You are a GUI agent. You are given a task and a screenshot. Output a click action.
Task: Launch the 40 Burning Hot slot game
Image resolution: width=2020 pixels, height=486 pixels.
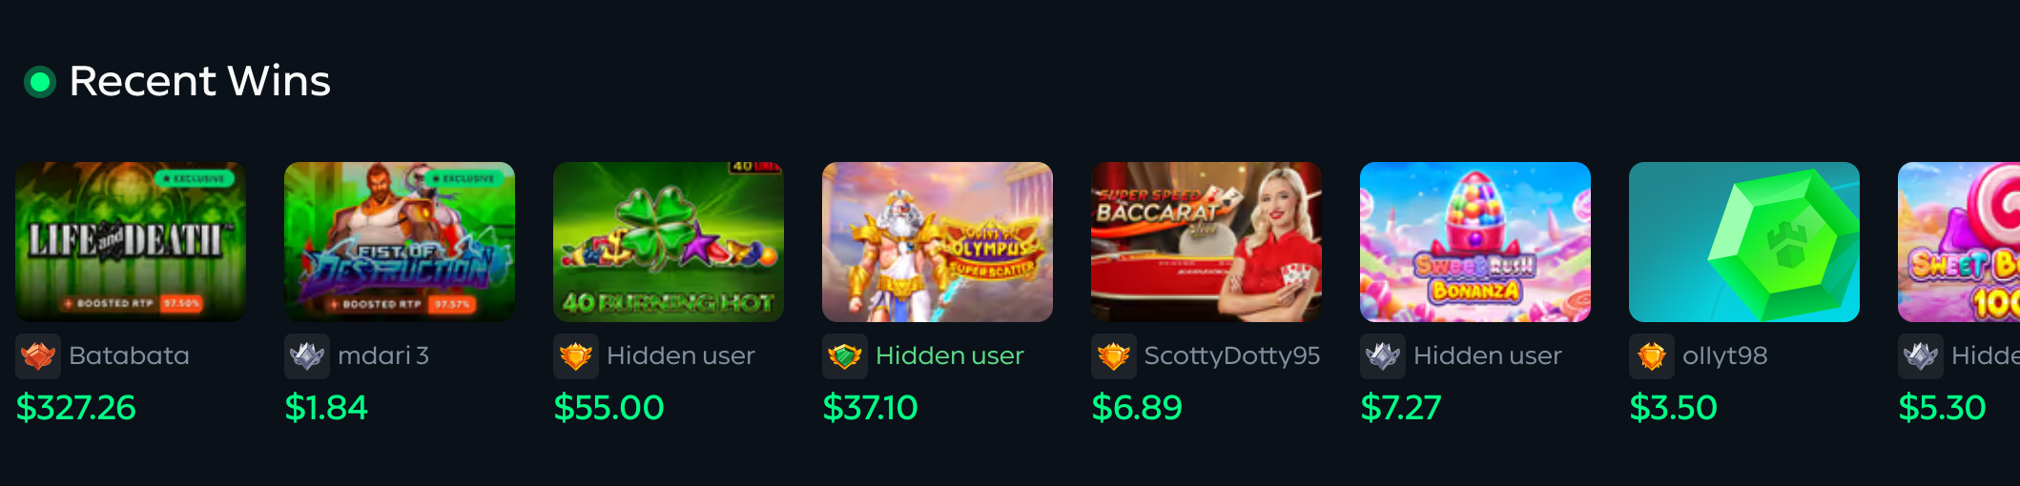pos(669,242)
